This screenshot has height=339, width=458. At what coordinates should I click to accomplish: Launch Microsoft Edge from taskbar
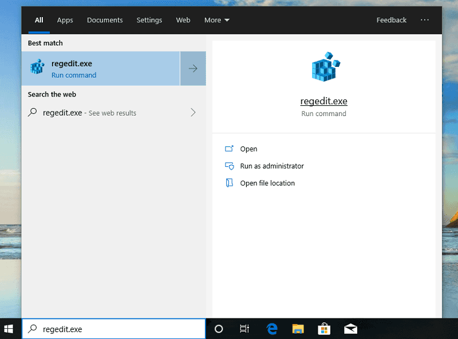pos(271,329)
